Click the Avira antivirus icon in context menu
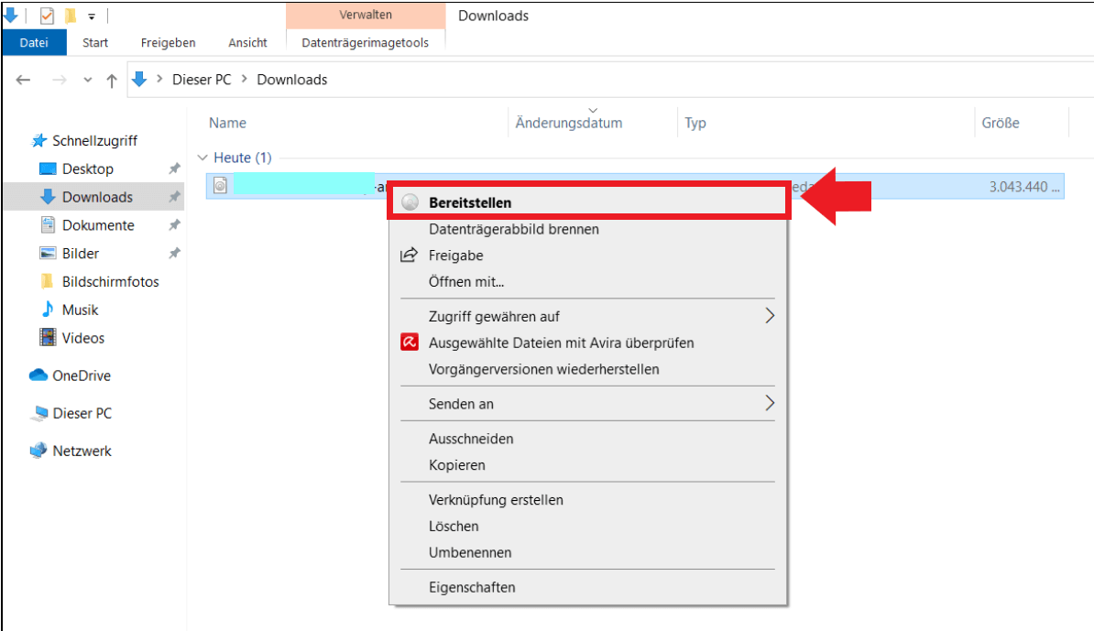This screenshot has height=631, width=1094. [410, 343]
